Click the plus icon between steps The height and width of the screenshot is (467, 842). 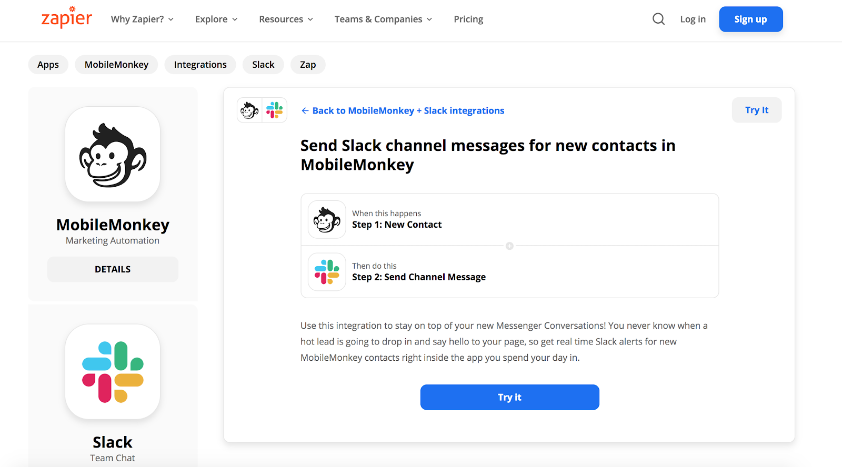click(509, 246)
